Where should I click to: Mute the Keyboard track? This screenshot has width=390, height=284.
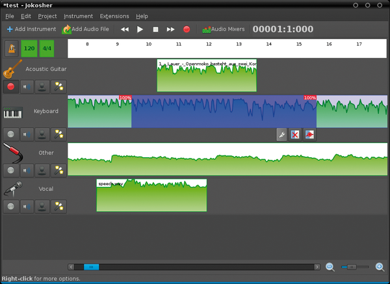tap(27, 134)
